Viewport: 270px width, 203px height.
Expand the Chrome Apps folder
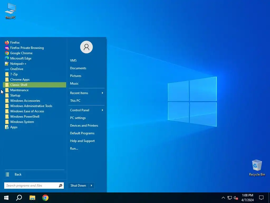pyautogui.click(x=35, y=80)
